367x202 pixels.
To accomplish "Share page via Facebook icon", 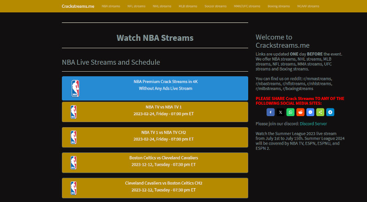I will 270,112.
